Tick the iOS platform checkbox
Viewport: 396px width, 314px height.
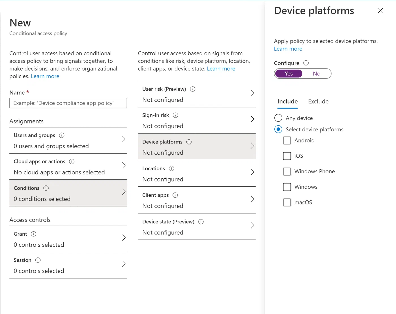(287, 156)
